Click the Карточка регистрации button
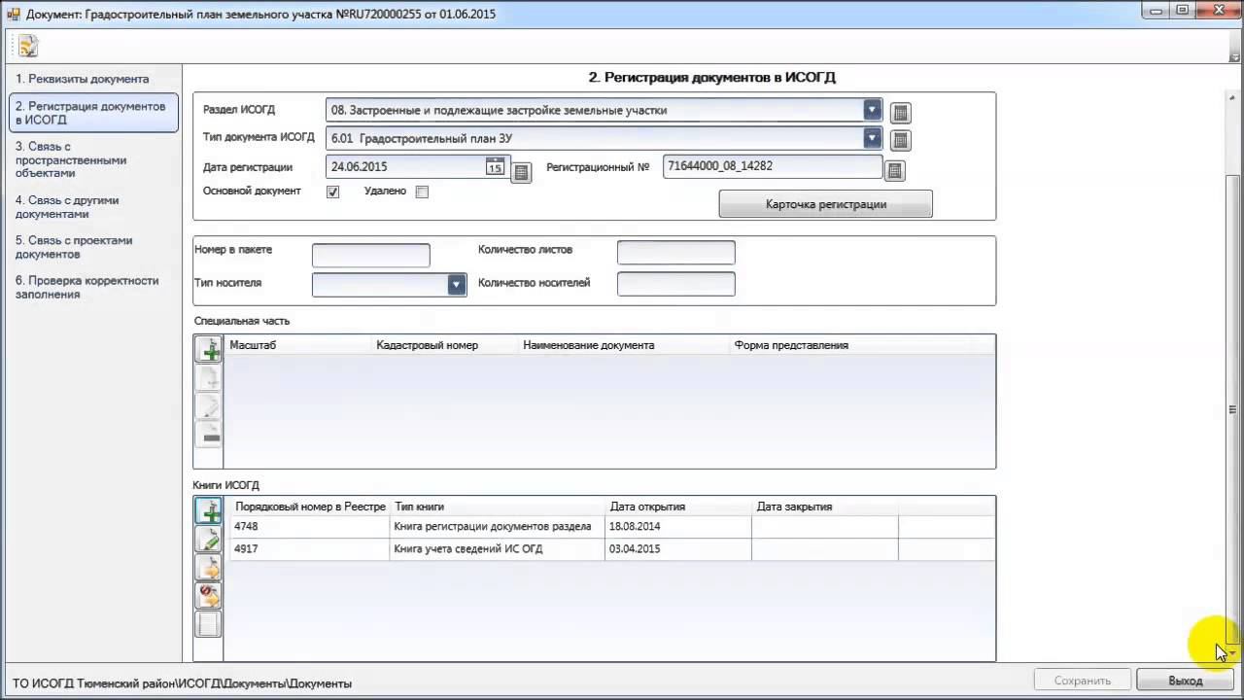This screenshot has width=1244, height=700. (x=825, y=204)
